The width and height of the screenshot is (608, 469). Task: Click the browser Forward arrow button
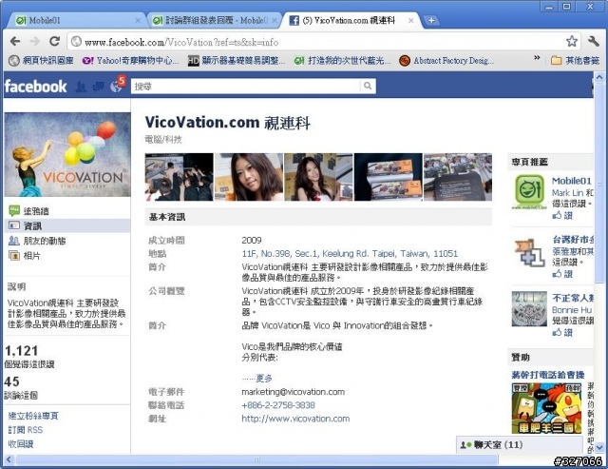[x=35, y=41]
